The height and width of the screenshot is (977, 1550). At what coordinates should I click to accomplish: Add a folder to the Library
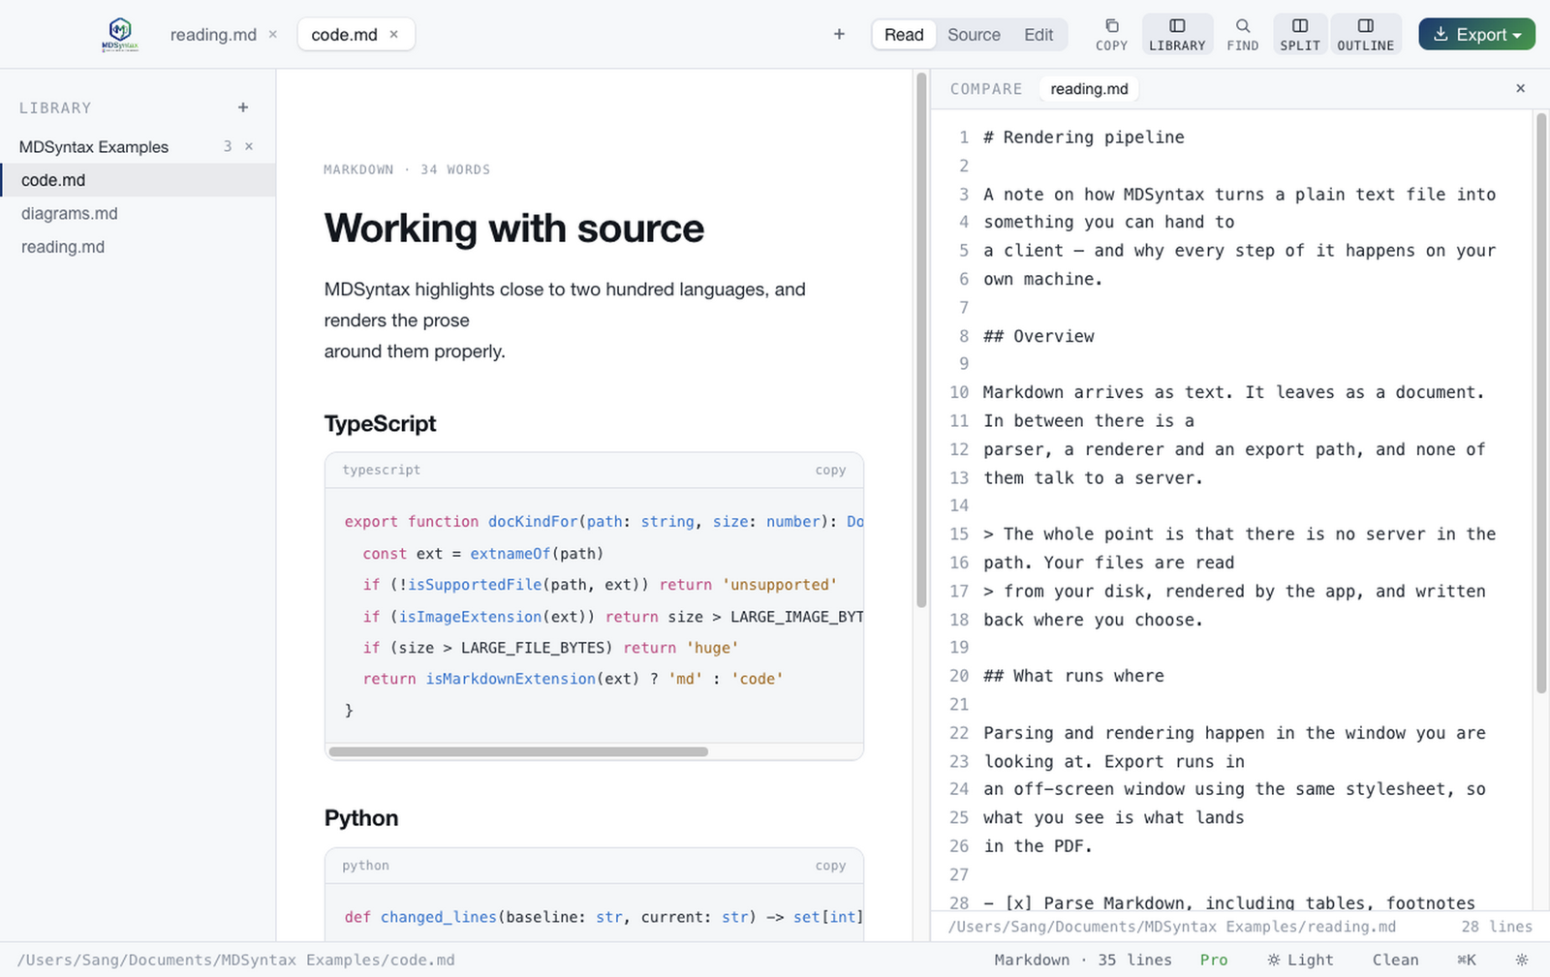243,107
